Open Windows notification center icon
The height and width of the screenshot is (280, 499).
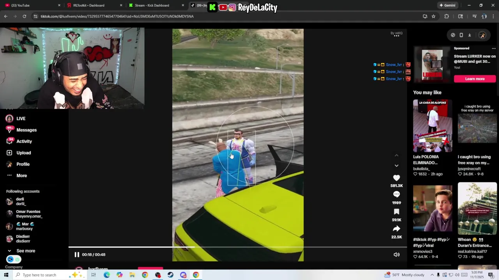(x=491, y=275)
